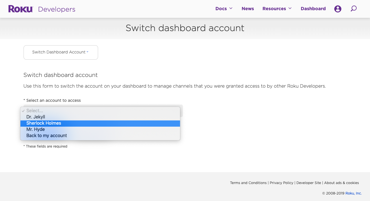Click the Resources dropdown chevron icon
The height and width of the screenshot is (201, 370).
tap(290, 8)
